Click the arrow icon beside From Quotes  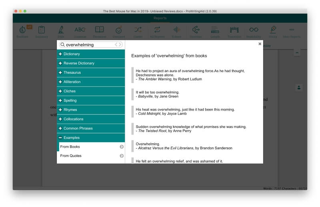[122, 156]
